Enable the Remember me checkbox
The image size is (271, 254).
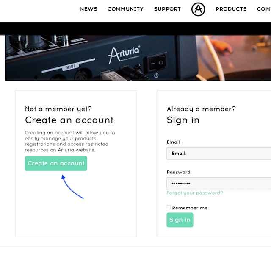pos(169,207)
